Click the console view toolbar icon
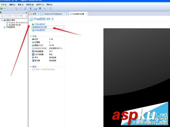Screen dimensions: 170x127 51,9
